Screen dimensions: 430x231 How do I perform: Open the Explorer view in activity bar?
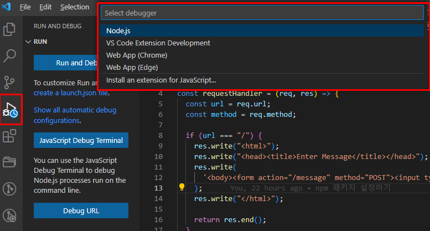click(x=9, y=29)
